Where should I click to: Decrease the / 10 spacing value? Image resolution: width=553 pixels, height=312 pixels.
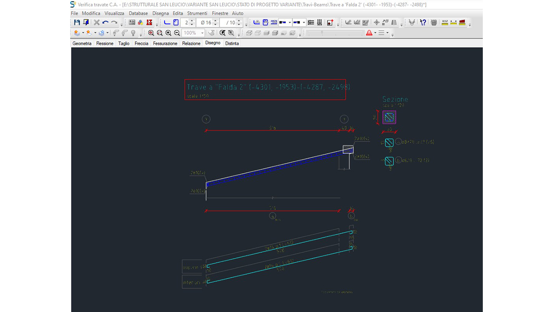[x=239, y=25]
